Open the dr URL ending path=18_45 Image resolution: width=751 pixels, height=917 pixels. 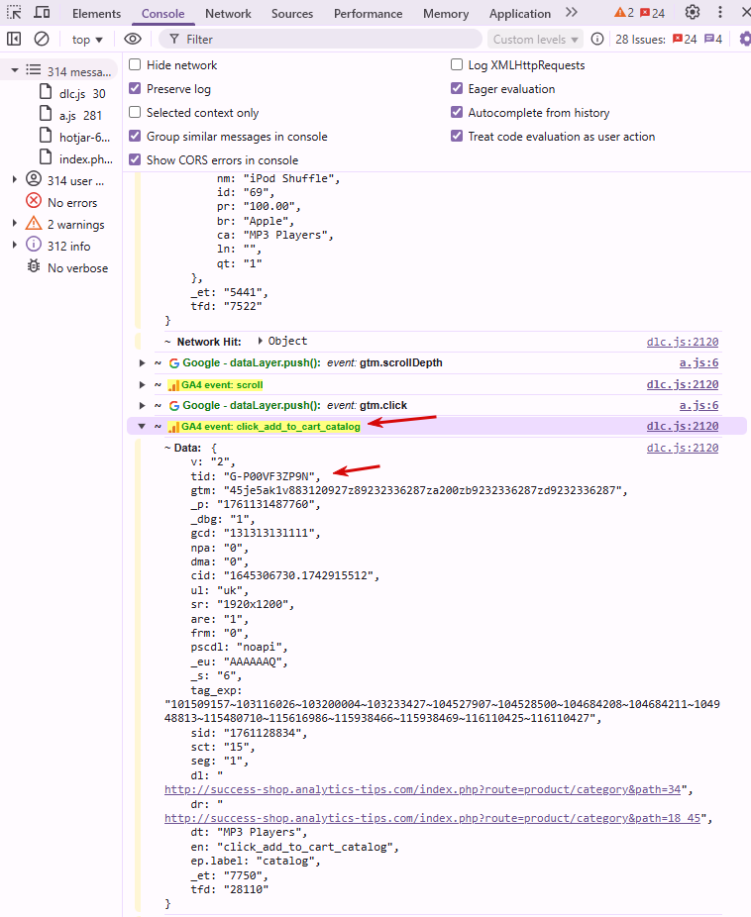(432, 818)
